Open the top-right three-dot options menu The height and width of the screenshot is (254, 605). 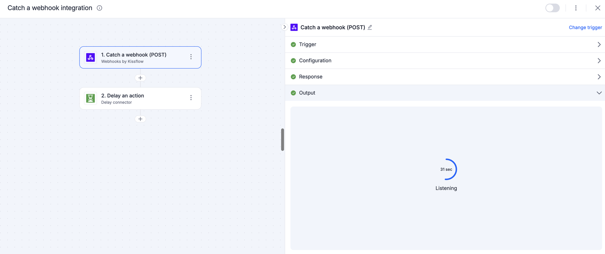point(576,8)
